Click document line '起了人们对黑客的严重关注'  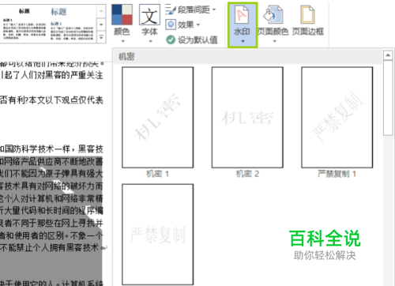click(x=53, y=75)
